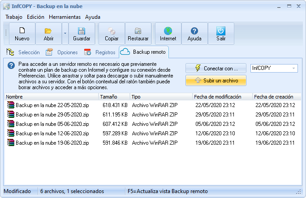Click the WinRAR icon of 22-05-2020 backup
The image size is (306, 198).
point(11,105)
